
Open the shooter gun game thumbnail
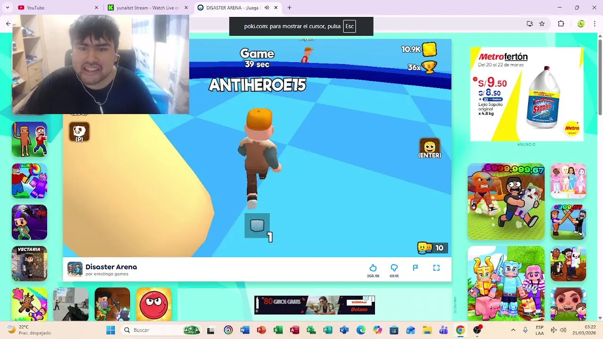pyautogui.click(x=71, y=304)
